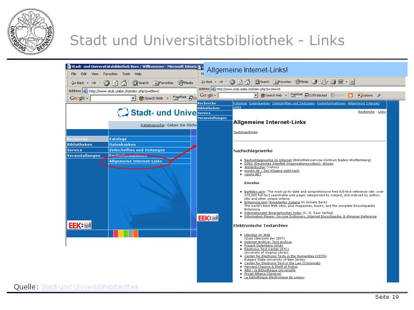Click Search Web button in left Google toolbar

(151, 98)
